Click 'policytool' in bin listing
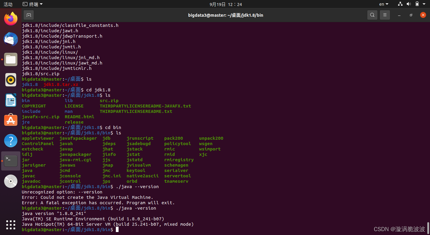Image resolution: width=430 pixels, height=235 pixels. (178, 144)
